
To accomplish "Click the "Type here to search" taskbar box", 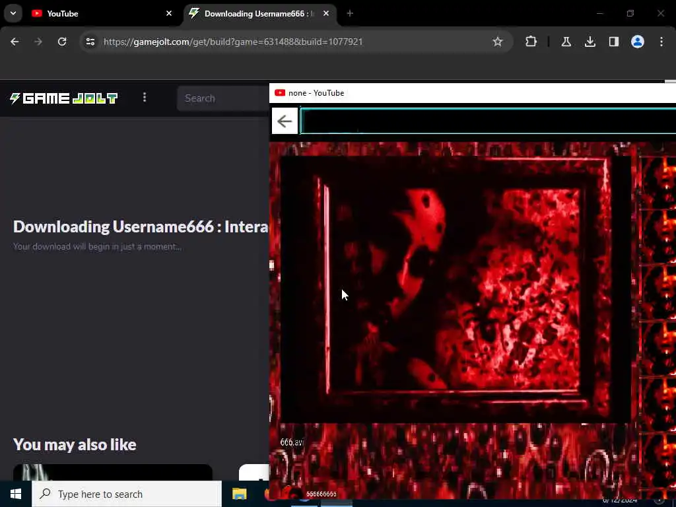I will [x=127, y=494].
